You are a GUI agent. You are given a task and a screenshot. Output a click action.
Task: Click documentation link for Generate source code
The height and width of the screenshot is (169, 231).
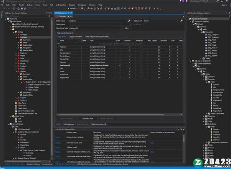pyautogui.click(x=152, y=143)
